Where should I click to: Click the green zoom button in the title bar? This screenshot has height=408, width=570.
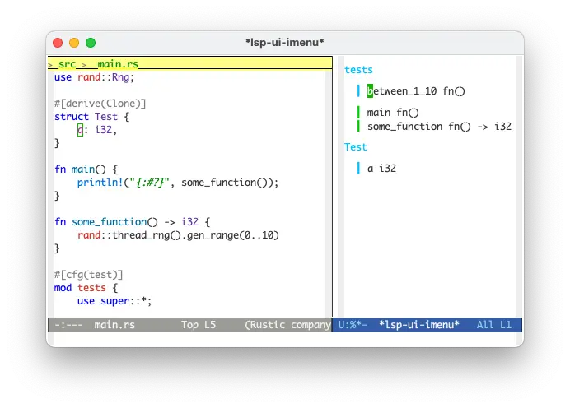[x=91, y=43]
